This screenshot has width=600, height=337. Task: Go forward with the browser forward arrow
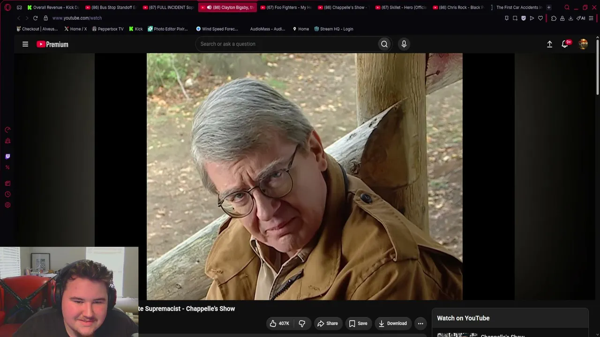(x=27, y=18)
